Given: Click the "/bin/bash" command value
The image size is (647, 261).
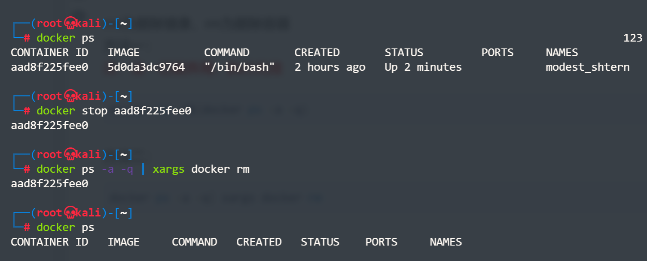Looking at the screenshot, I should 239,67.
